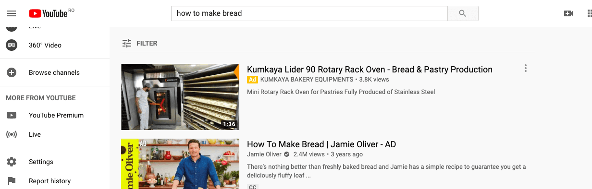Open the hamburger guide menu

tap(12, 13)
